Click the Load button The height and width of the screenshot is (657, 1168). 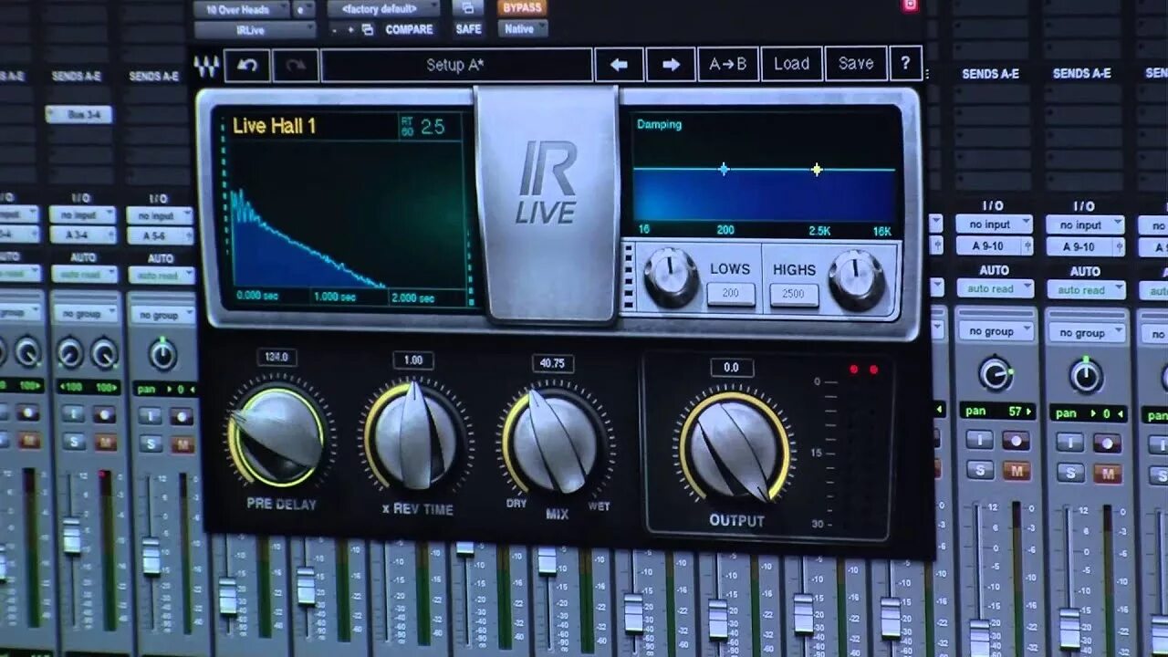tap(791, 64)
